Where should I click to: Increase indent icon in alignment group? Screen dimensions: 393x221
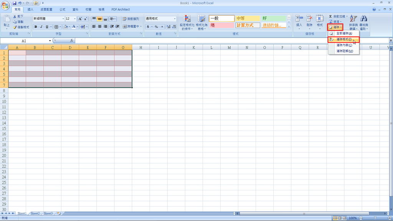(x=117, y=26)
